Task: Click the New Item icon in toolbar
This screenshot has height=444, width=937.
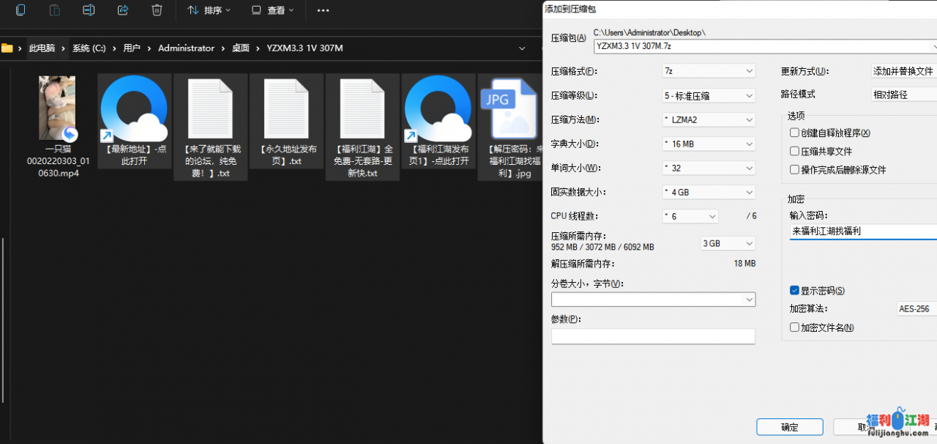Action: tap(20, 10)
